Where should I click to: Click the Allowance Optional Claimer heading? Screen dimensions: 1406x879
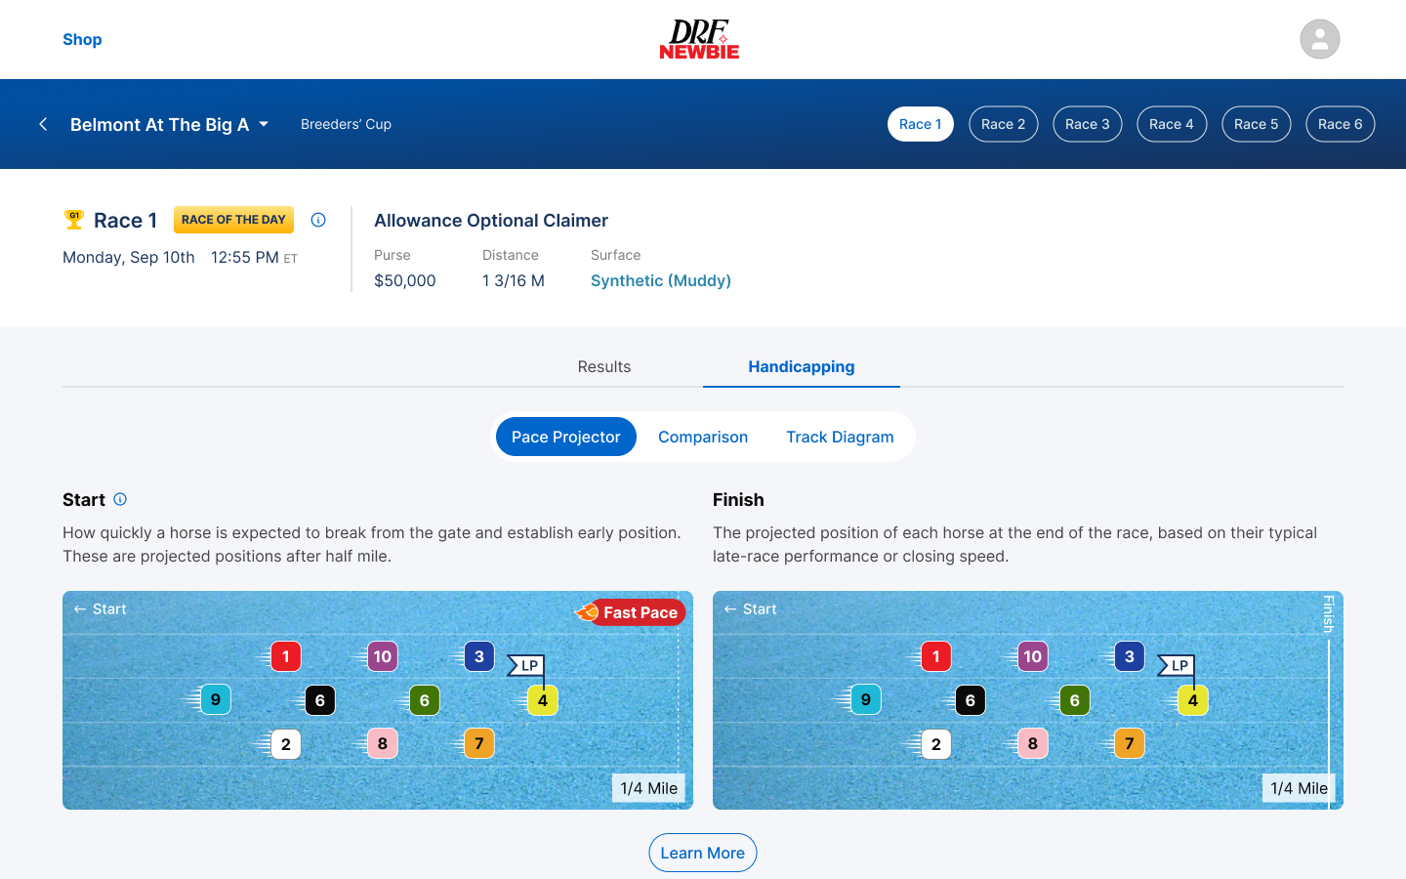point(491,221)
